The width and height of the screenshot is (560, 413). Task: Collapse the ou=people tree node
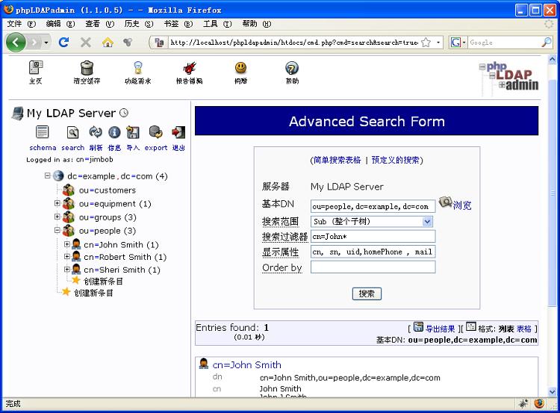click(x=57, y=230)
